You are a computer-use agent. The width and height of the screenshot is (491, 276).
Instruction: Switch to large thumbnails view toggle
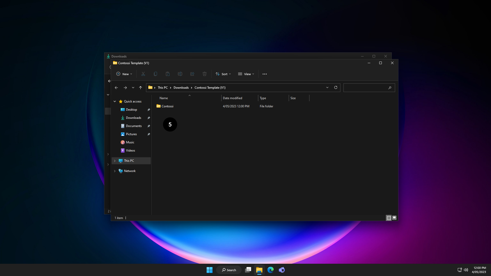tap(394, 218)
